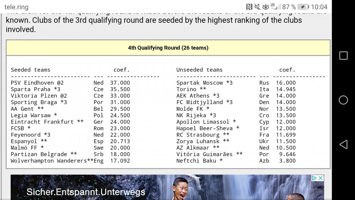Select the Srb country code
355x200 pixels.
click(x=98, y=154)
